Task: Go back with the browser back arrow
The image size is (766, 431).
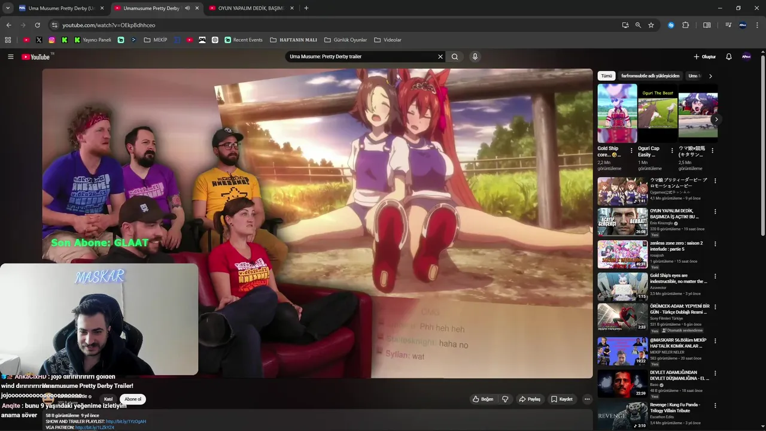Action: click(x=8, y=25)
